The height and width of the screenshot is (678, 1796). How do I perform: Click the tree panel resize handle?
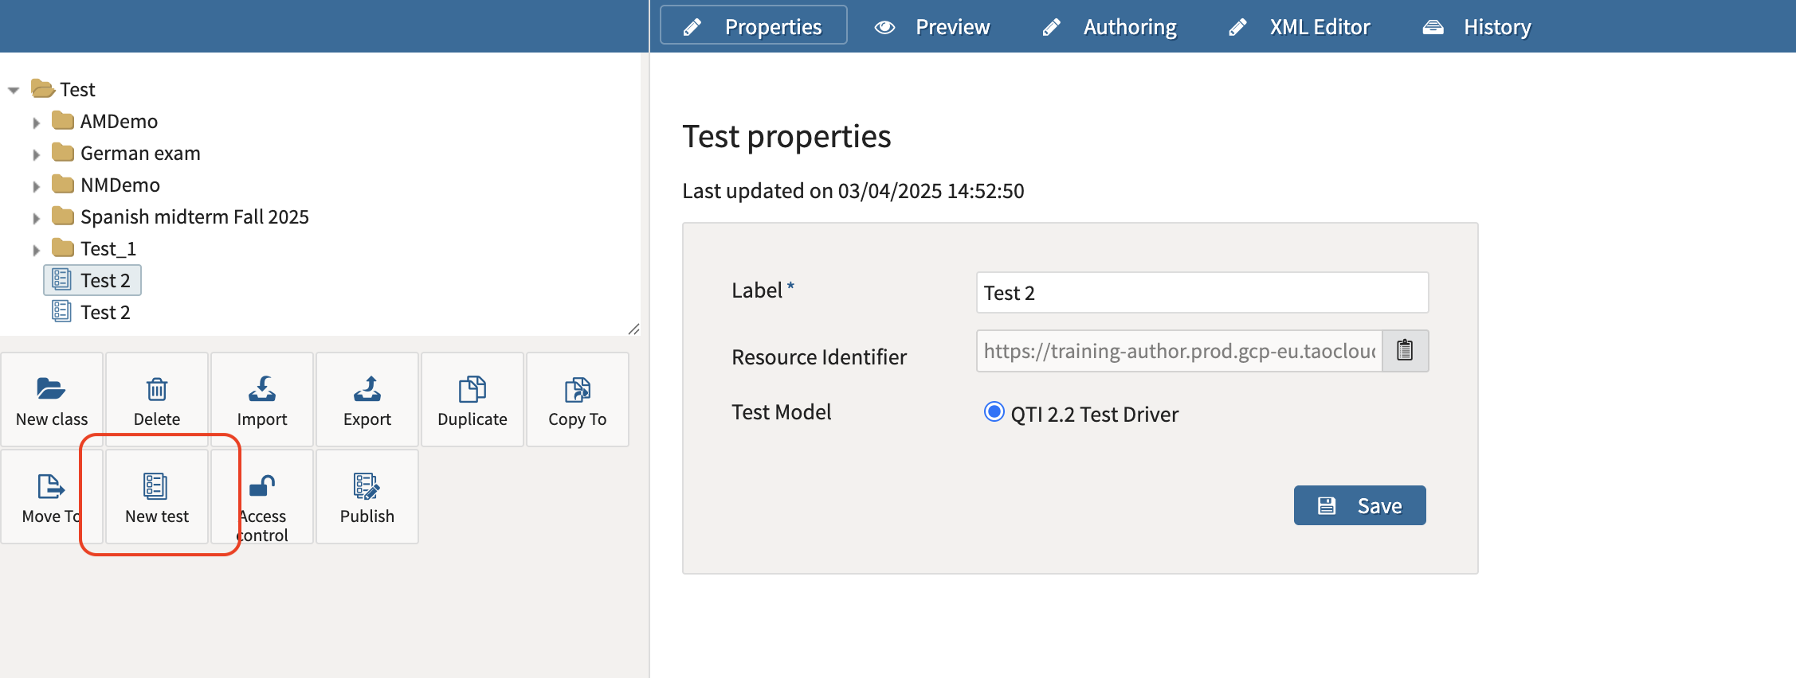click(634, 329)
